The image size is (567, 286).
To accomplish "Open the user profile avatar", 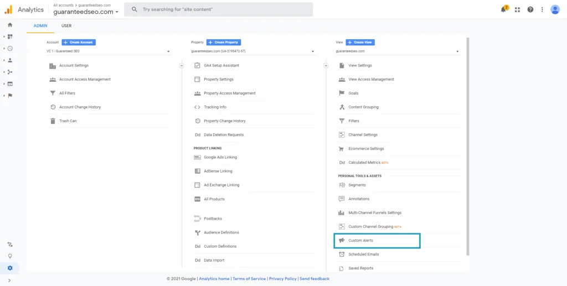I will tap(555, 9).
